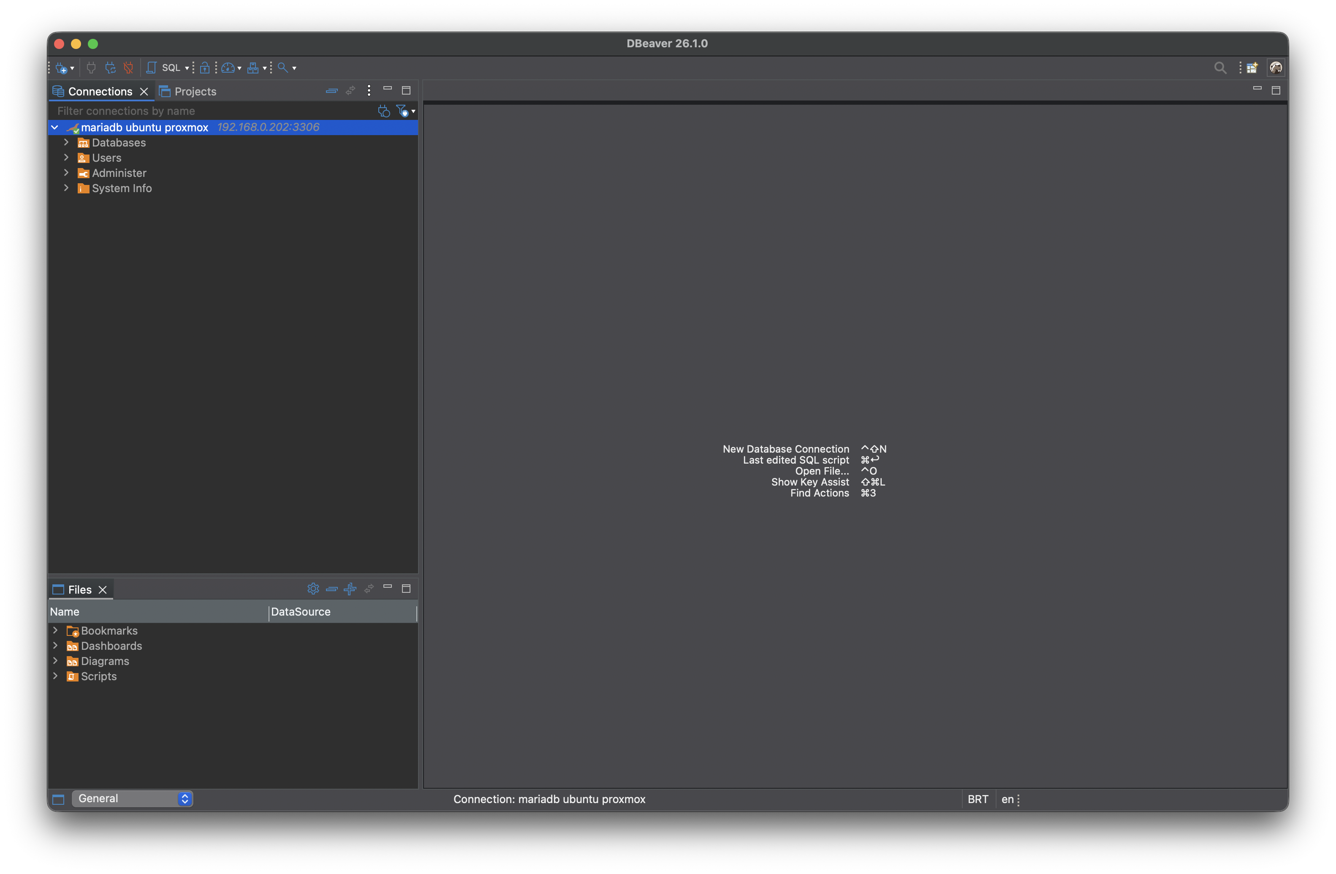This screenshot has height=874, width=1336.
Task: Expand the Databases tree node
Action: coord(66,143)
